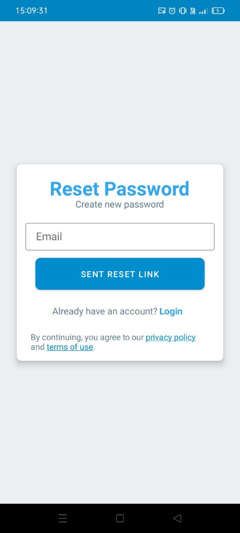Image resolution: width=240 pixels, height=533 pixels.
Task: Tap the status bar clock time
Action: point(32,10)
